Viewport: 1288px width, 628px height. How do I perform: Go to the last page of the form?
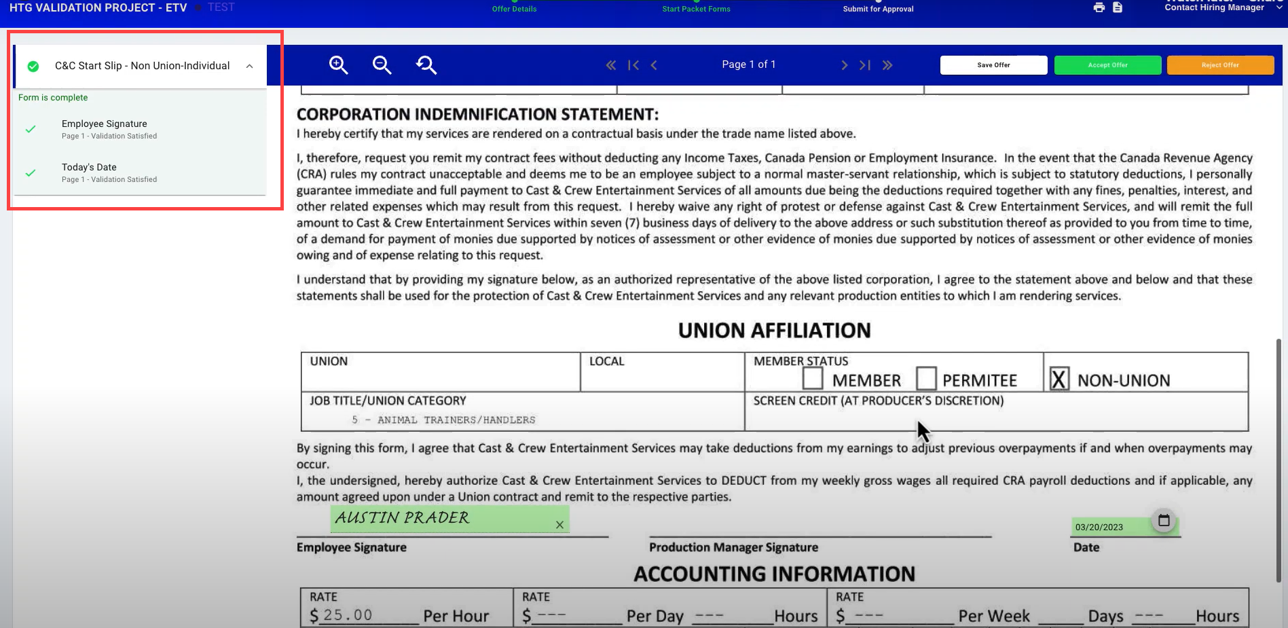pos(864,65)
